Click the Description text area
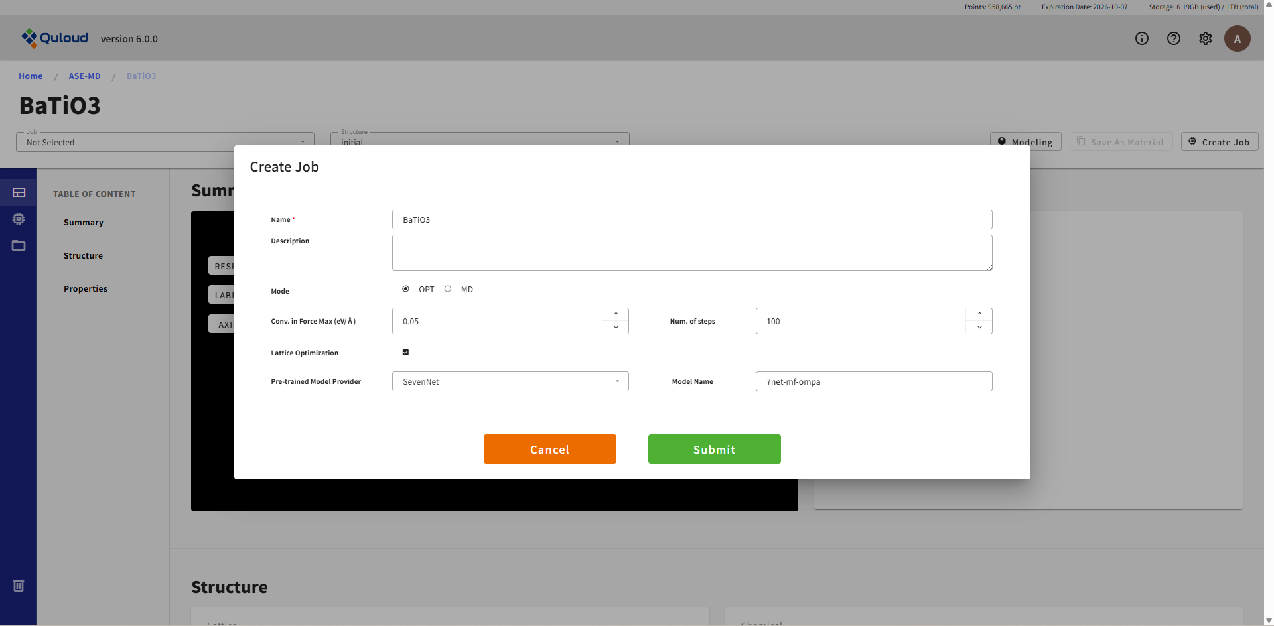Screen dimensions: 1274x626 point(691,253)
